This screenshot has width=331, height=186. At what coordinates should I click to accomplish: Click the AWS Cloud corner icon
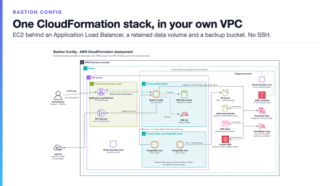tap(82, 62)
